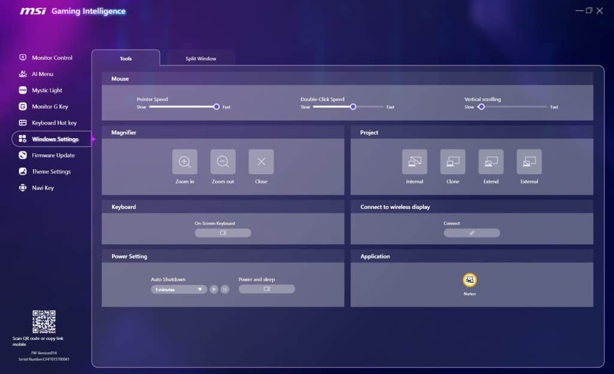
Task: Select the Internal projection mode icon
Action: 414,162
